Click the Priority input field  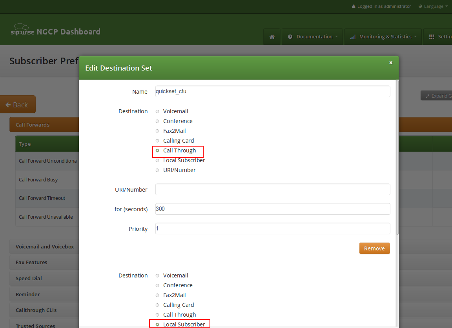pyautogui.click(x=272, y=228)
